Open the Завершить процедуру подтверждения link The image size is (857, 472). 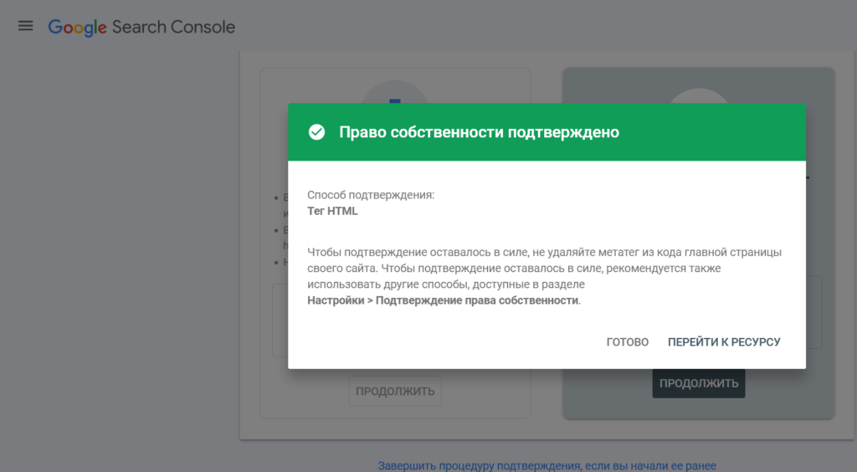tap(547, 466)
